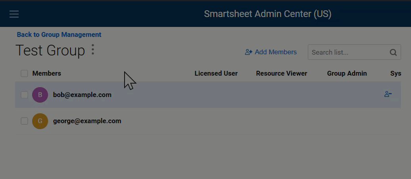Go back to Group Management
411x179 pixels.
[x=59, y=34]
